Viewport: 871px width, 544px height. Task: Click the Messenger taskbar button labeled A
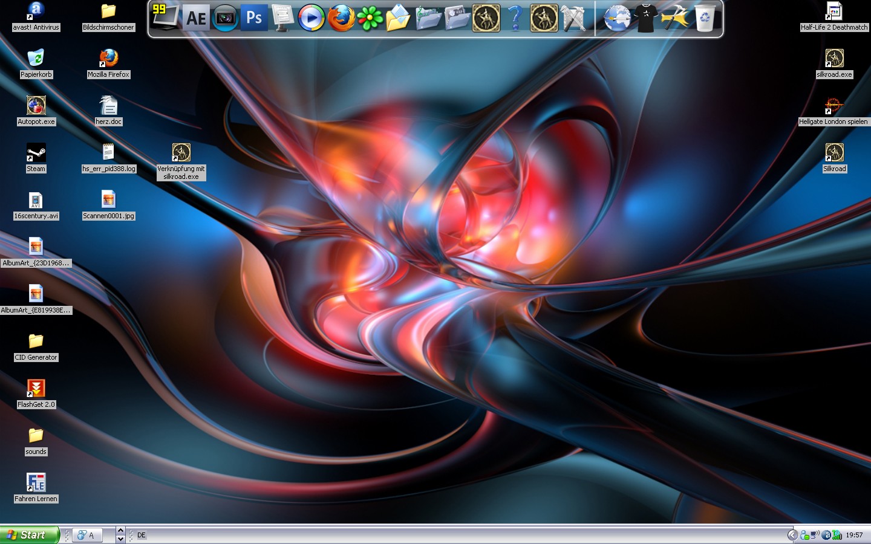[86, 535]
